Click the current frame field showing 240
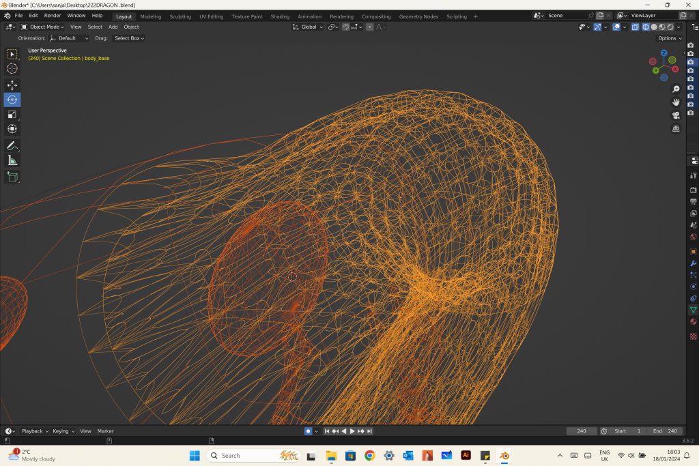Screen dimensions: 699x466 pyautogui.click(x=582, y=431)
